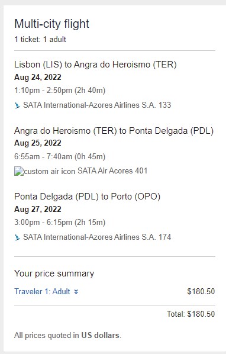This screenshot has width=226, height=354.
Task: Click Lisbon (LIS) to Angra do Heroismo route
Action: click(x=95, y=65)
